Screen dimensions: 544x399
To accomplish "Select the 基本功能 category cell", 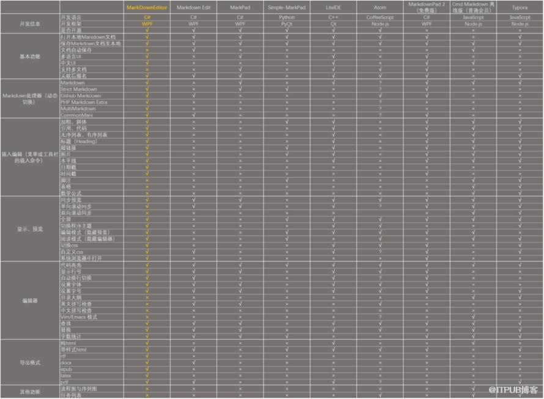I will (x=30, y=57).
